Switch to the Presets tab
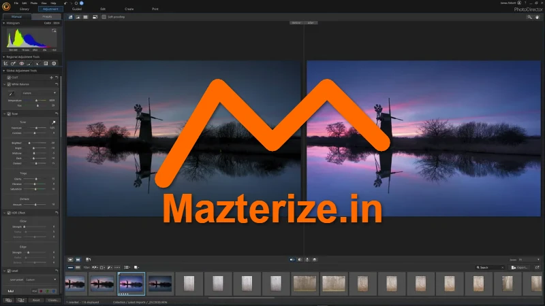The image size is (545, 306). 47,16
